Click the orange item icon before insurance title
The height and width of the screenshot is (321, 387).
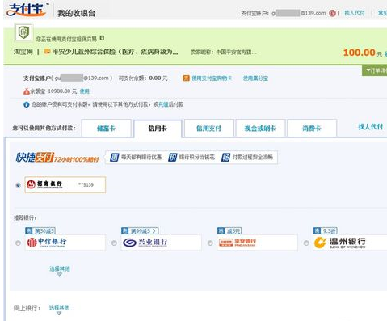pyautogui.click(x=47, y=51)
